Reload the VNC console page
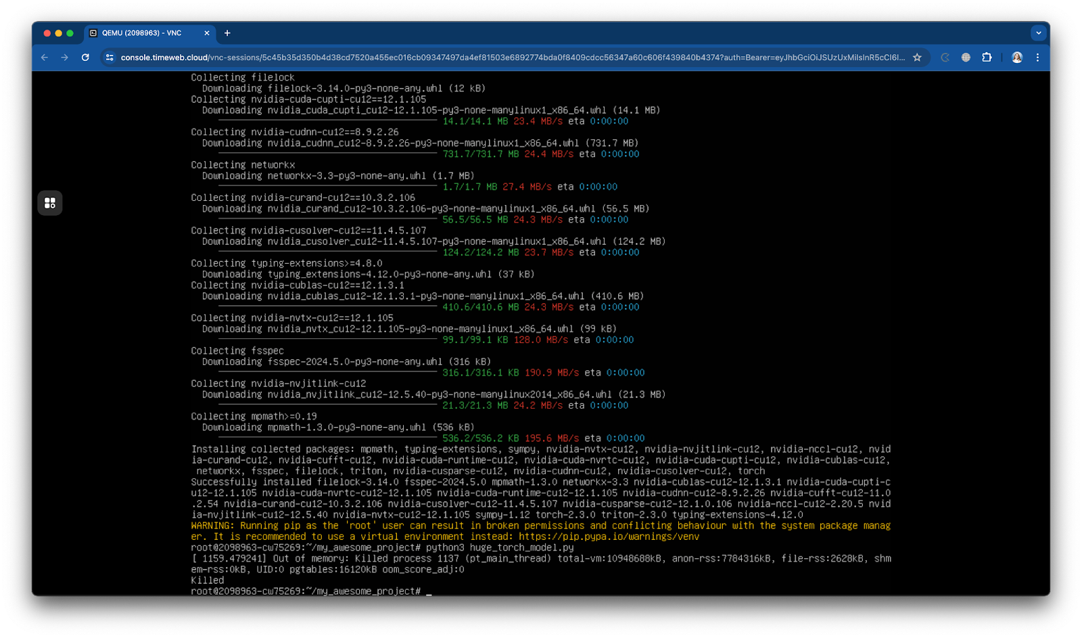 pos(85,58)
